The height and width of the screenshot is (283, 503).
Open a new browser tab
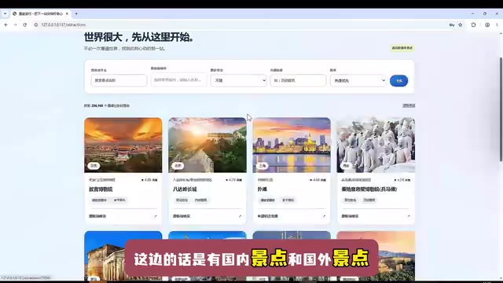(76, 14)
